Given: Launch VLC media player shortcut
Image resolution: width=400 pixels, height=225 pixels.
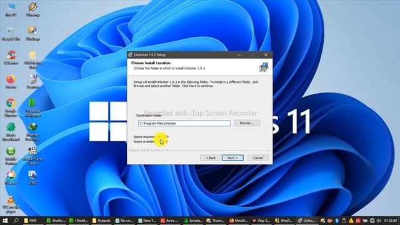Looking at the screenshot, I should tap(11, 204).
